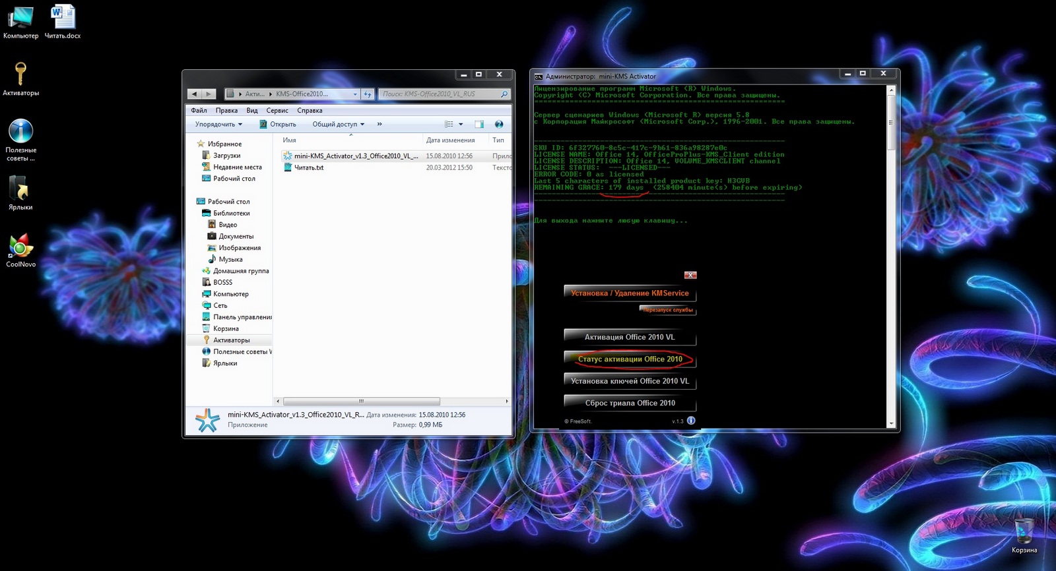Click the Открыть toolbar button
Screen dimensions: 1056x571
[278, 124]
